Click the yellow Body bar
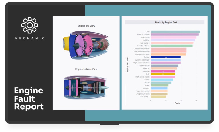 pyautogui.click(x=163, y=74)
